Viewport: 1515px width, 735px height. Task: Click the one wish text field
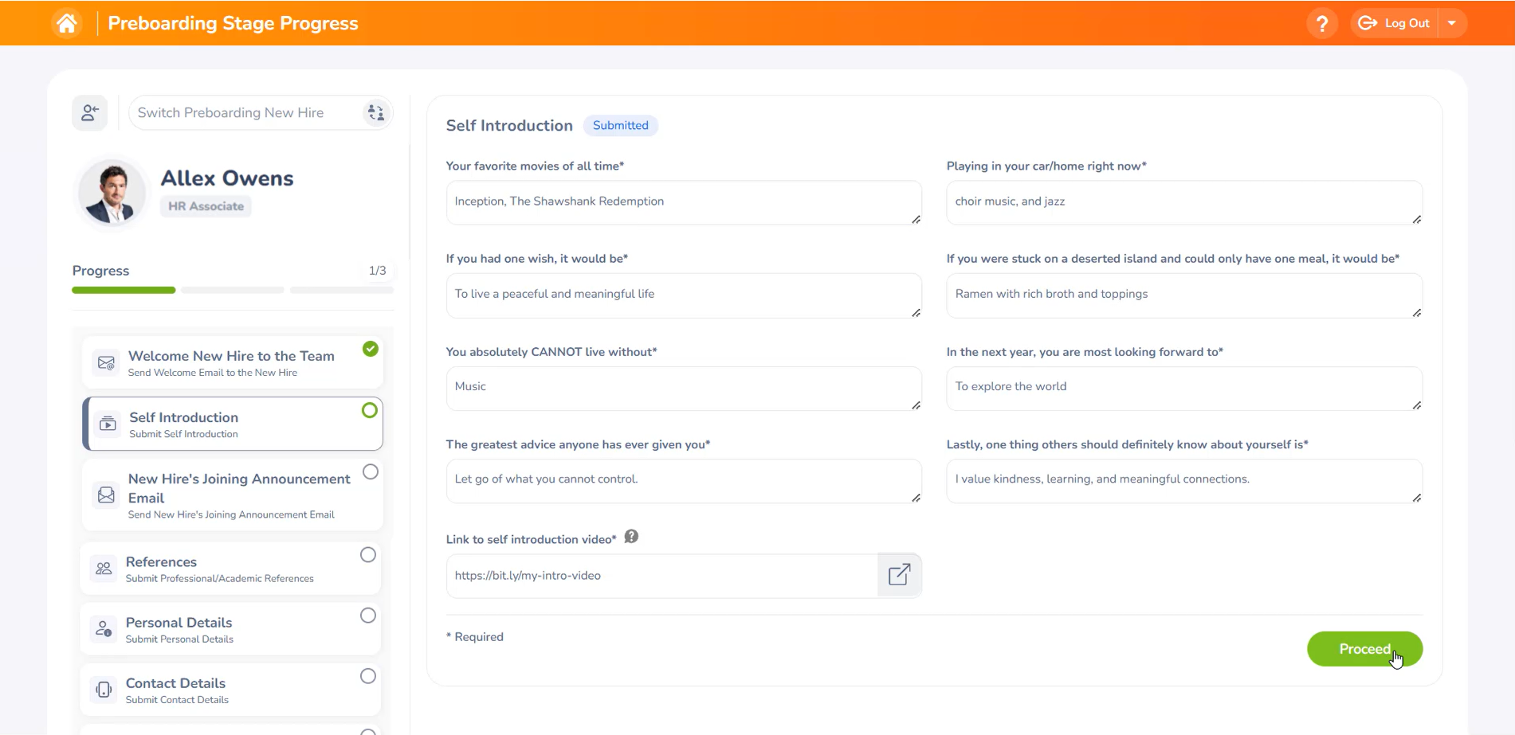click(x=684, y=295)
